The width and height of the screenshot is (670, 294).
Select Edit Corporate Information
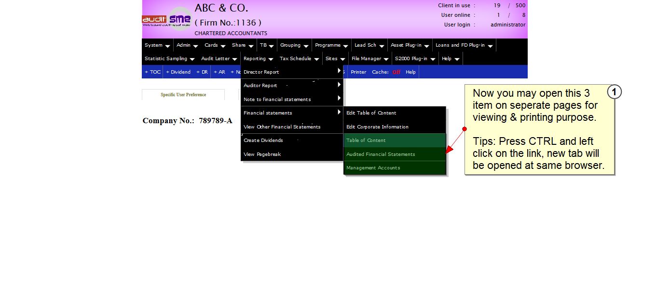377,127
